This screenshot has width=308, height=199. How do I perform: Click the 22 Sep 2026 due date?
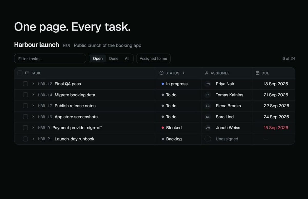(276, 106)
